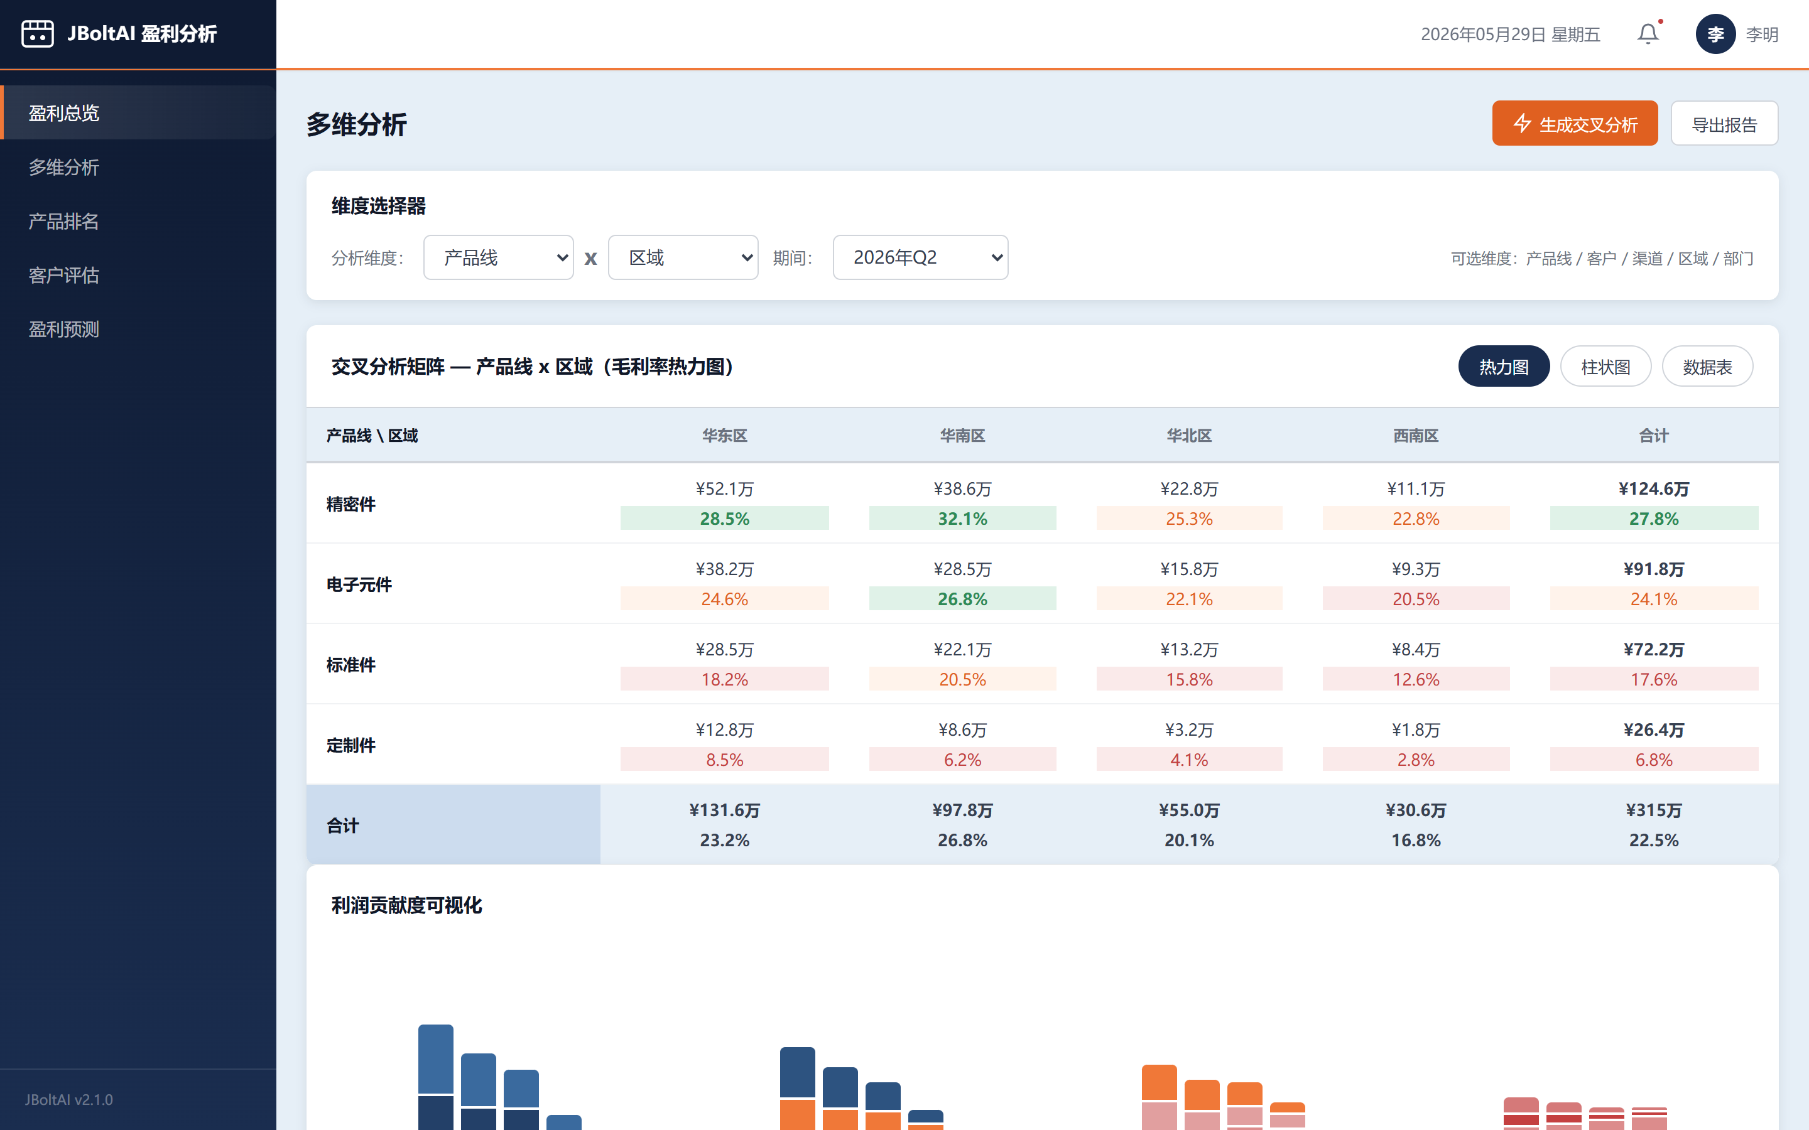The height and width of the screenshot is (1130, 1809).
Task: Click the 导出报告 button
Action: (1724, 123)
